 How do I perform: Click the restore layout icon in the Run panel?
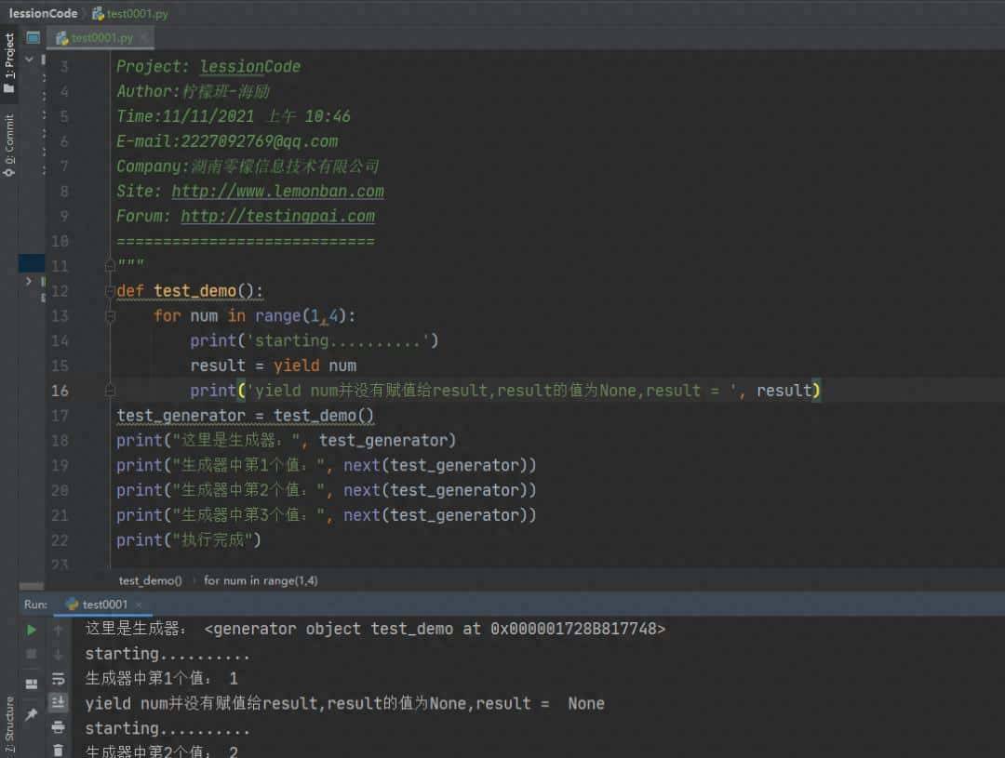point(31,681)
